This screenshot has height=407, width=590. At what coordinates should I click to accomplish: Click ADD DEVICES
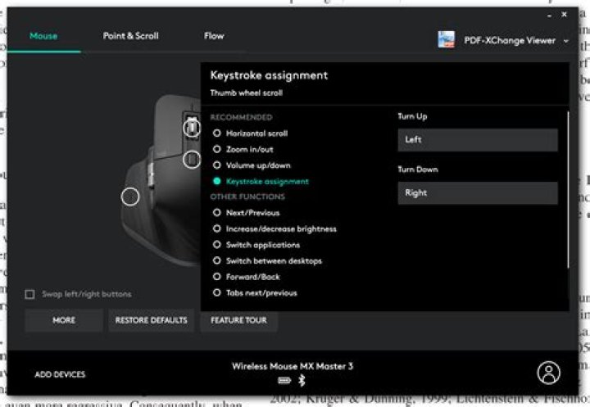[x=60, y=374]
